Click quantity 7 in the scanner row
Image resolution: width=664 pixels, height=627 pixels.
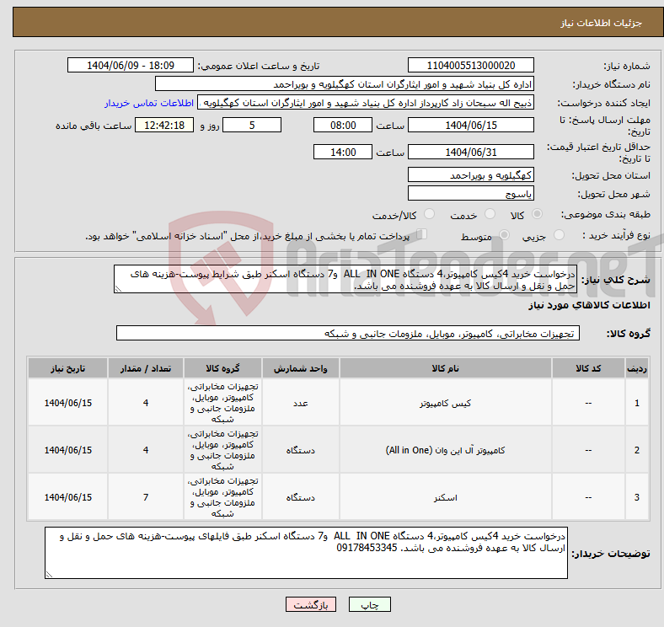pos(146,497)
